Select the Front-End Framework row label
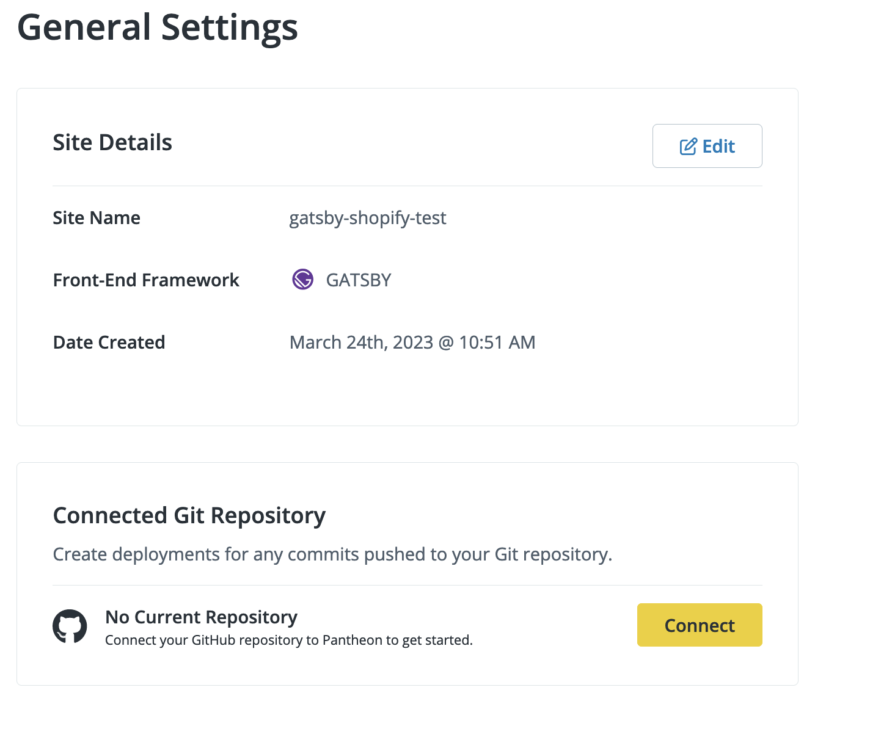The width and height of the screenshot is (870, 751). 146,280
